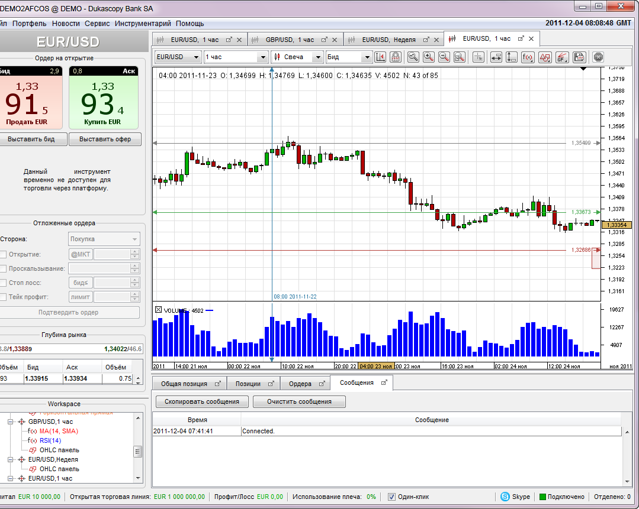Enable the Стоп лосс checkbox
The image size is (639, 509).
tap(3, 283)
